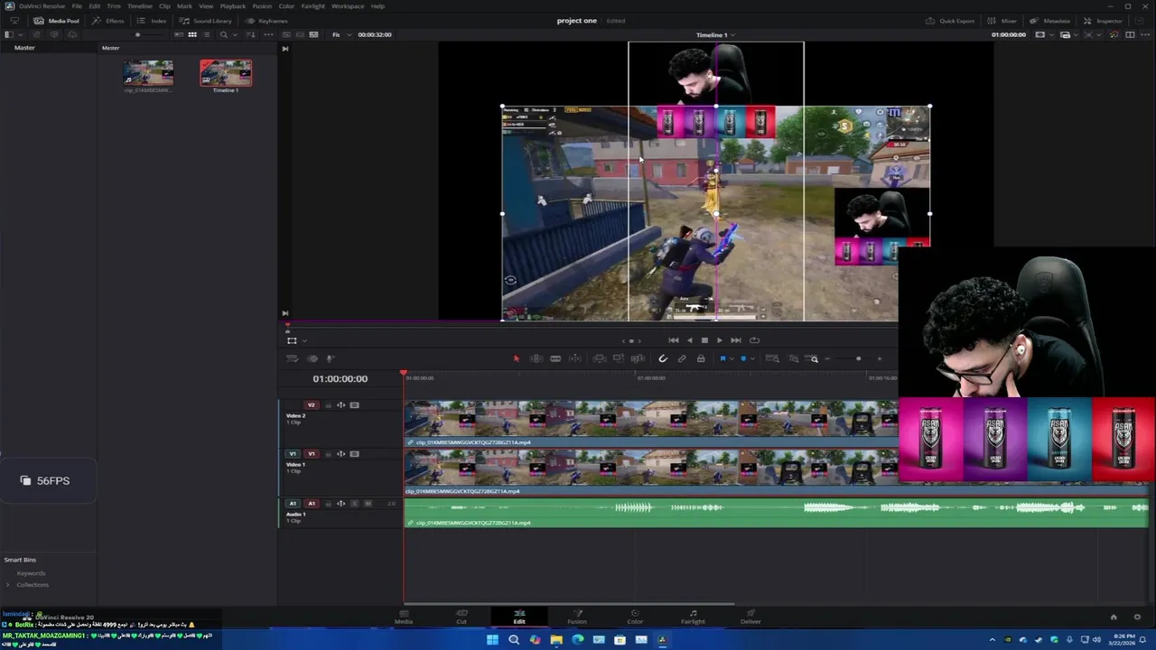
Task: Switch media pool to thumbnail view
Action: pyautogui.click(x=192, y=34)
